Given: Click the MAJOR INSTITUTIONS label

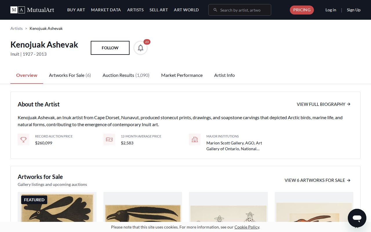Looking at the screenshot, I should click(x=223, y=136).
